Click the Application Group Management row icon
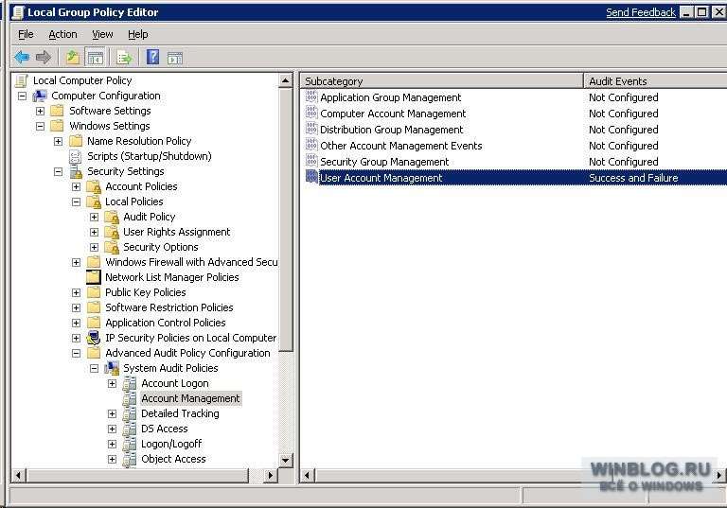The image size is (727, 508). [x=311, y=96]
